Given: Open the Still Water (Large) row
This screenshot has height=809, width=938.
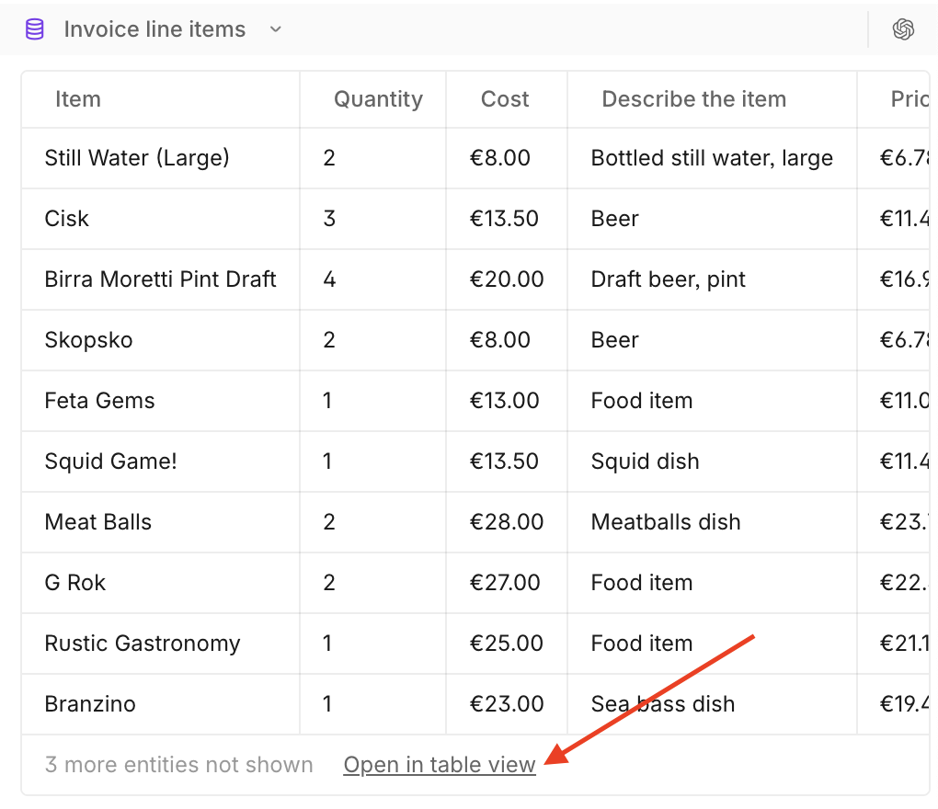Looking at the screenshot, I should point(137,158).
